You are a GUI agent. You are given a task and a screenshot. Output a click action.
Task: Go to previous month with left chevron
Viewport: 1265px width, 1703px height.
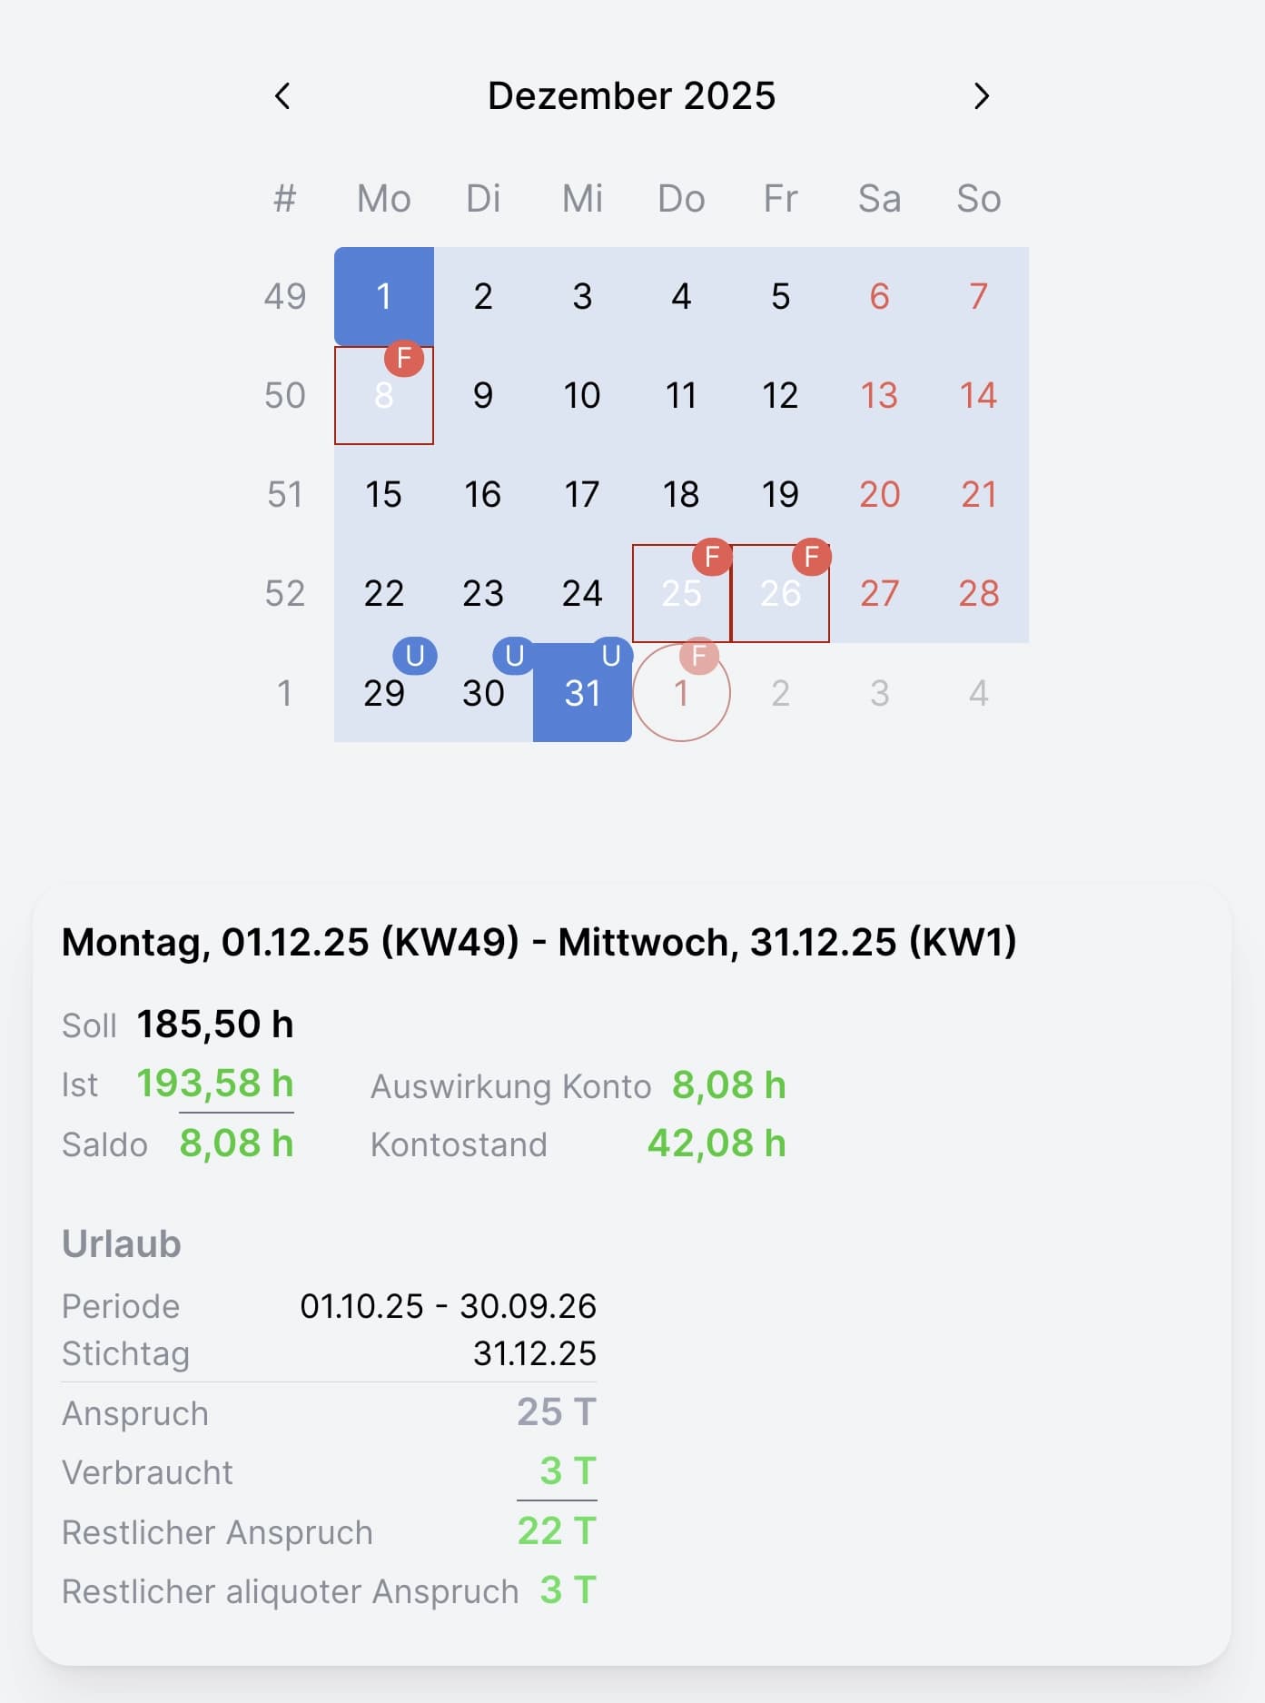[x=282, y=96]
